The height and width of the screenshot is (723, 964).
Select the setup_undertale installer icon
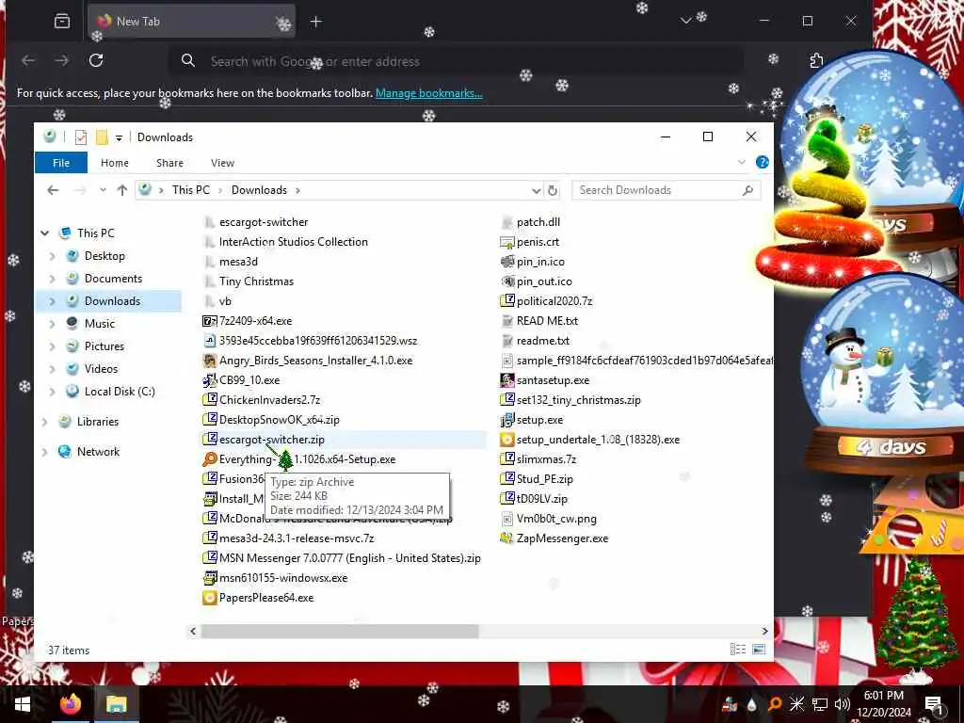(507, 440)
